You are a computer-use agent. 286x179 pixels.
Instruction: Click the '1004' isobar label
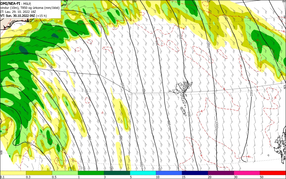(x=279, y=70)
